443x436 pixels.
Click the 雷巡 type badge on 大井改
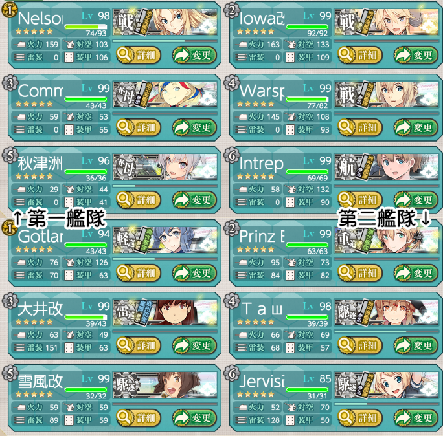(126, 312)
